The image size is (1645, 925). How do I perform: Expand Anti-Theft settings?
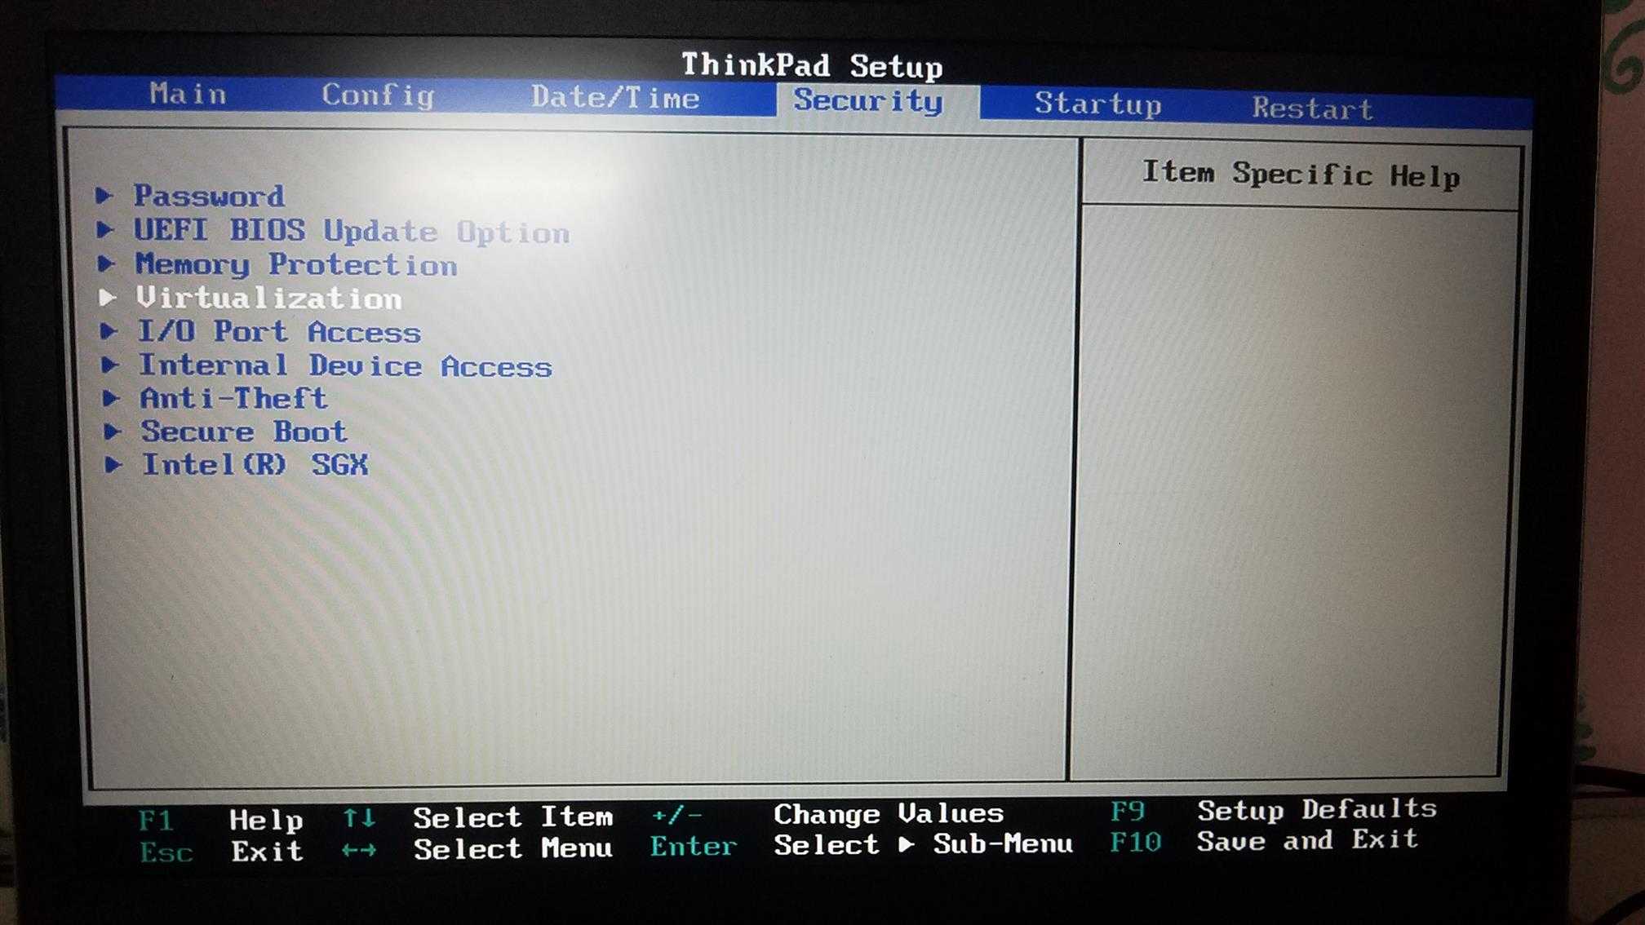(234, 399)
